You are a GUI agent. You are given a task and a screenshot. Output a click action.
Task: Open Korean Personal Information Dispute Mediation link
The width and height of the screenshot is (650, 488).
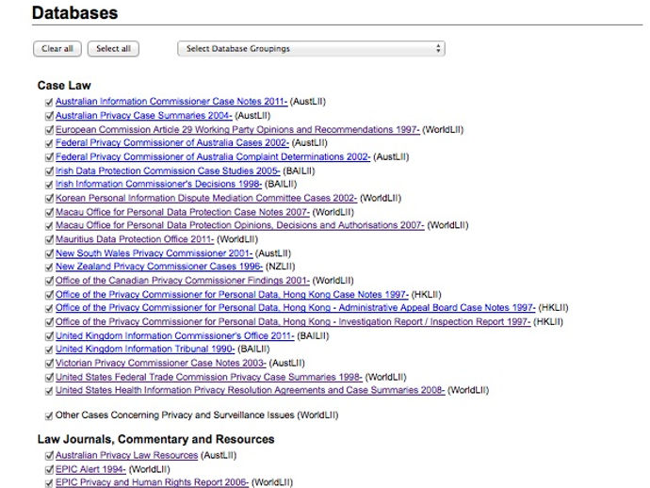tap(206, 198)
